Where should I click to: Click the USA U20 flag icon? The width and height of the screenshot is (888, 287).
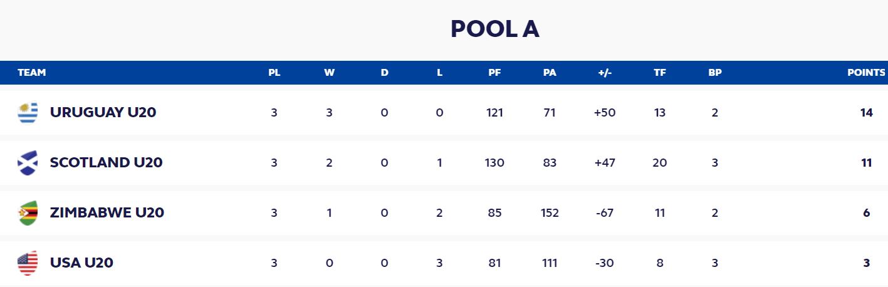pyautogui.click(x=28, y=263)
